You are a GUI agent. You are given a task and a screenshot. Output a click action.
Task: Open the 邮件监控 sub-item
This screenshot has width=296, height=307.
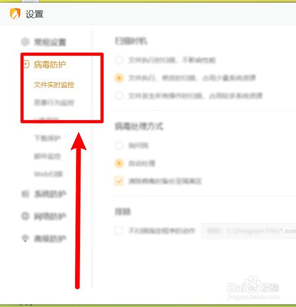(47, 156)
